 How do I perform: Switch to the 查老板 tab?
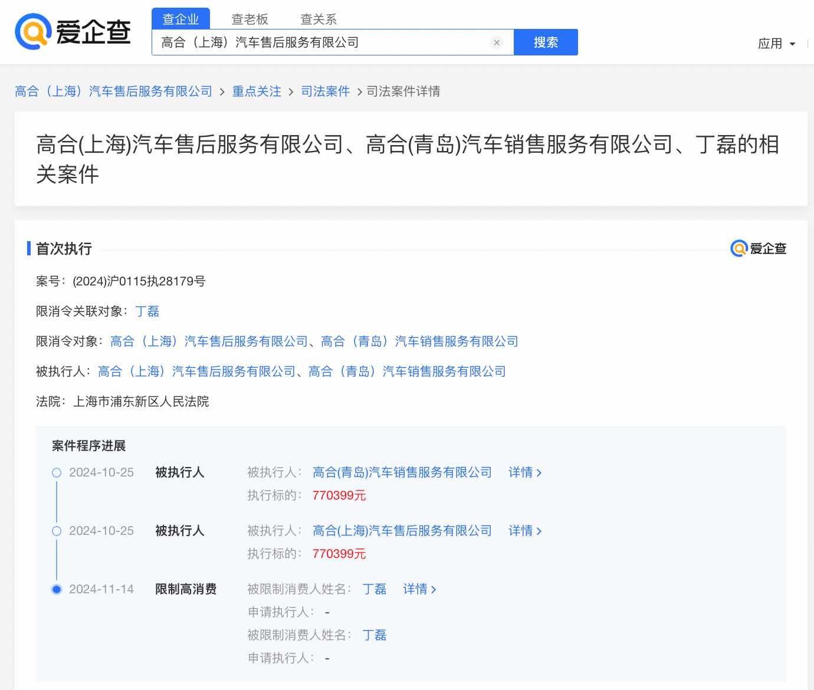[x=250, y=19]
